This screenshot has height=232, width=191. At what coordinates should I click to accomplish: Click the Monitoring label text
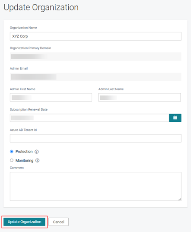click(x=24, y=161)
